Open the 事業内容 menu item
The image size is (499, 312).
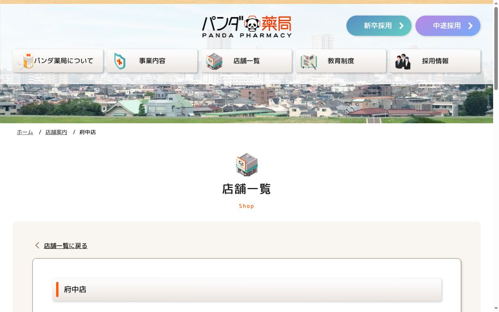point(152,61)
